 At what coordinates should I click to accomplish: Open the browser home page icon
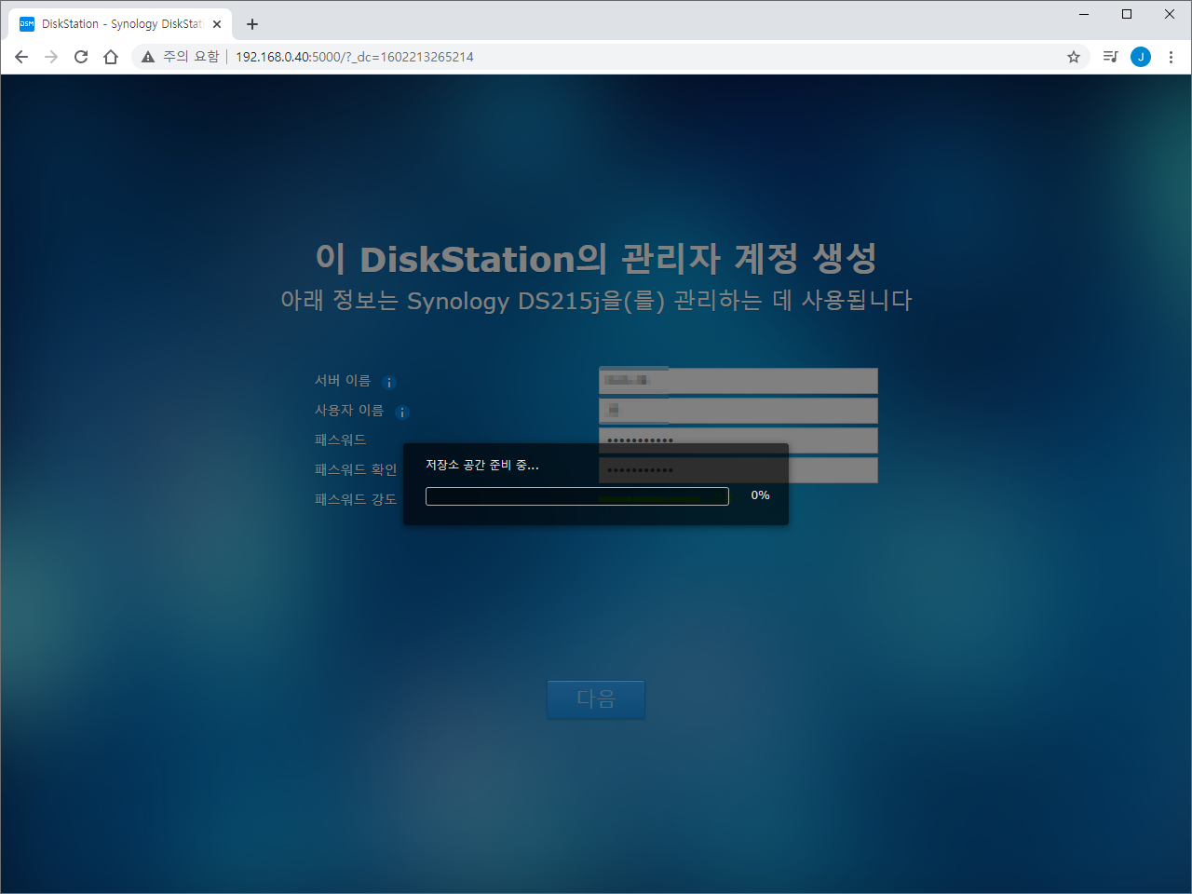coord(111,57)
